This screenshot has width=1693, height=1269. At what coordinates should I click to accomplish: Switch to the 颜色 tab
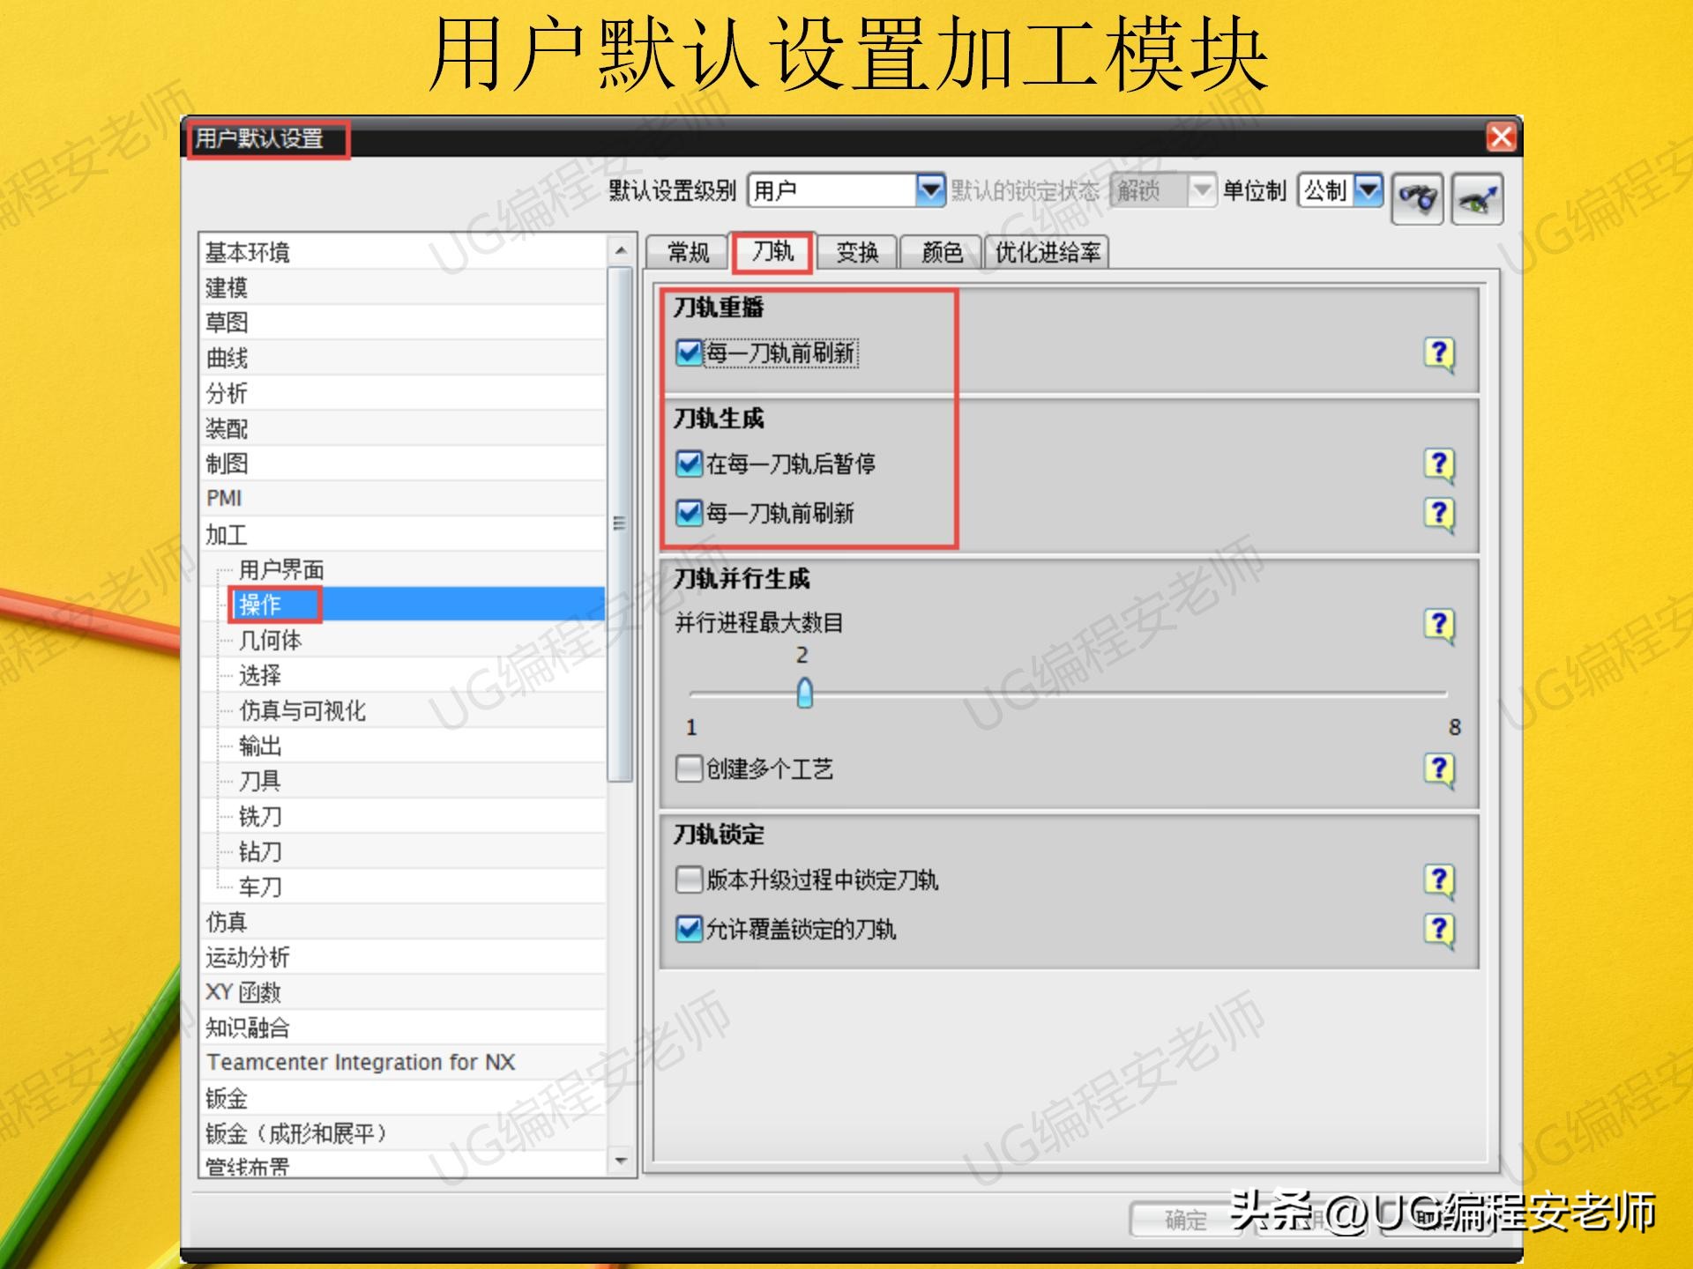coord(942,253)
